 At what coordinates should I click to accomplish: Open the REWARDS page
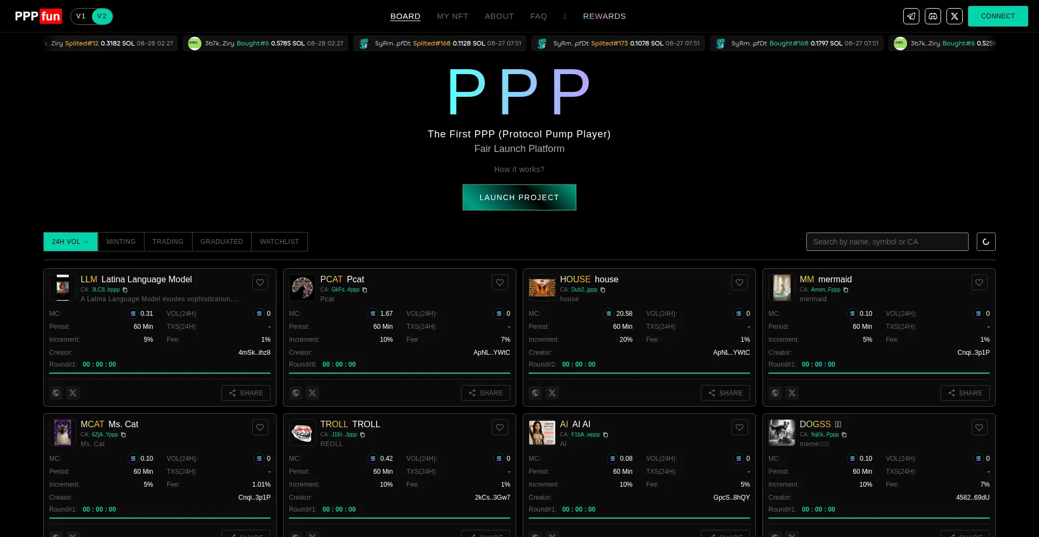tap(604, 16)
